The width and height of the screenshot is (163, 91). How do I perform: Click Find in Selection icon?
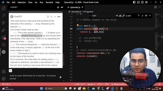[146, 16]
